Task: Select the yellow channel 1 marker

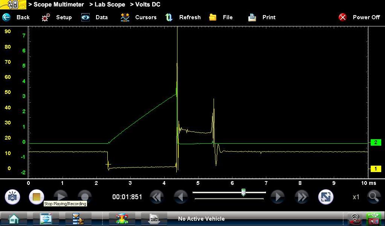Action: 376,169
